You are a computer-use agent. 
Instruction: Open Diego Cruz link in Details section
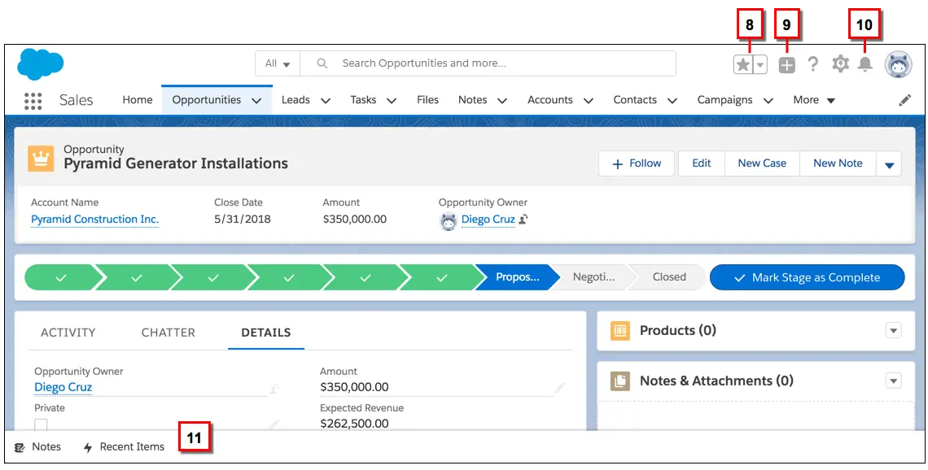click(63, 387)
